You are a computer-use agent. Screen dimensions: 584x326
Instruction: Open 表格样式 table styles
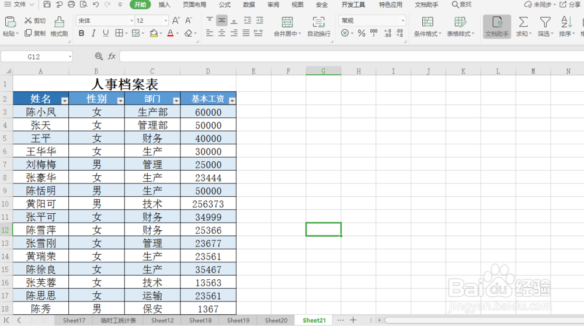tap(460, 26)
